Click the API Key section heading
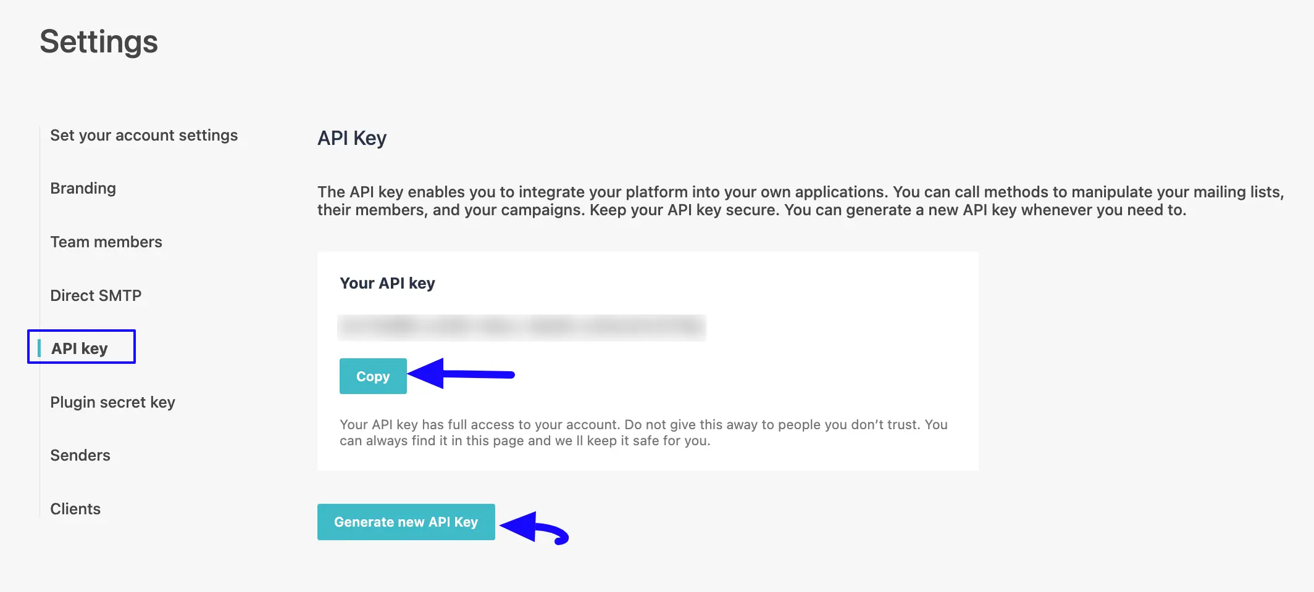 coord(351,138)
